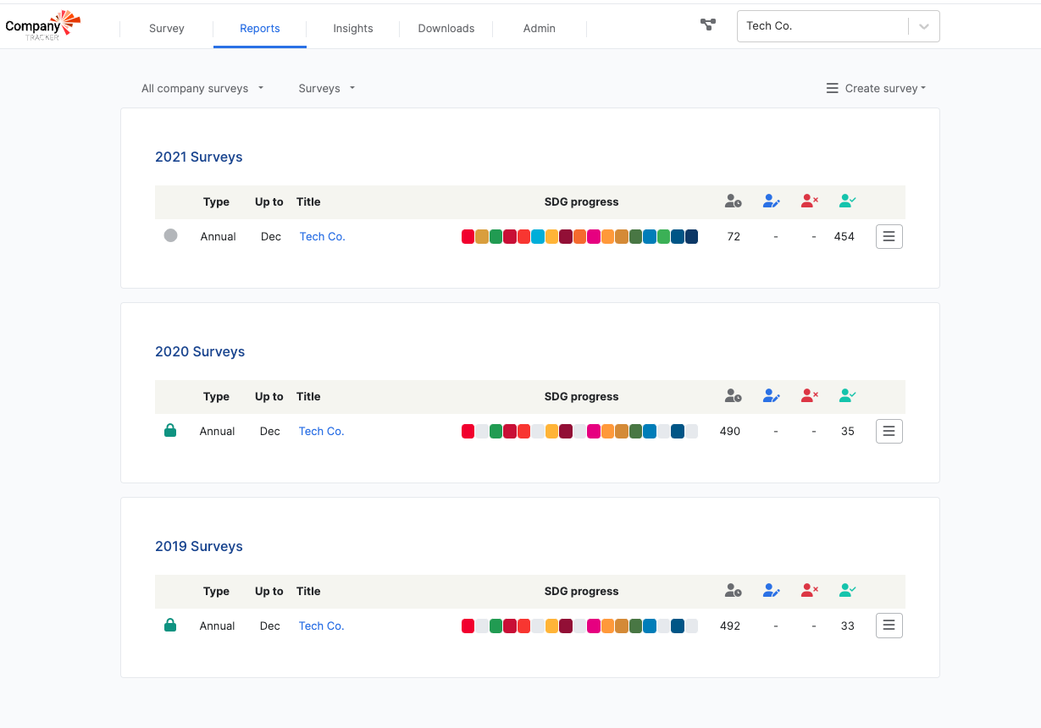Open the Create survey menu

click(x=876, y=88)
